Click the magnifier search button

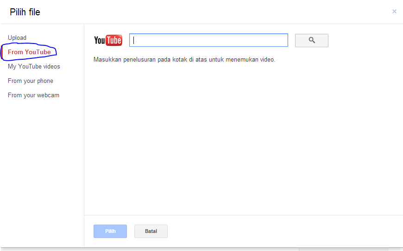click(x=311, y=40)
